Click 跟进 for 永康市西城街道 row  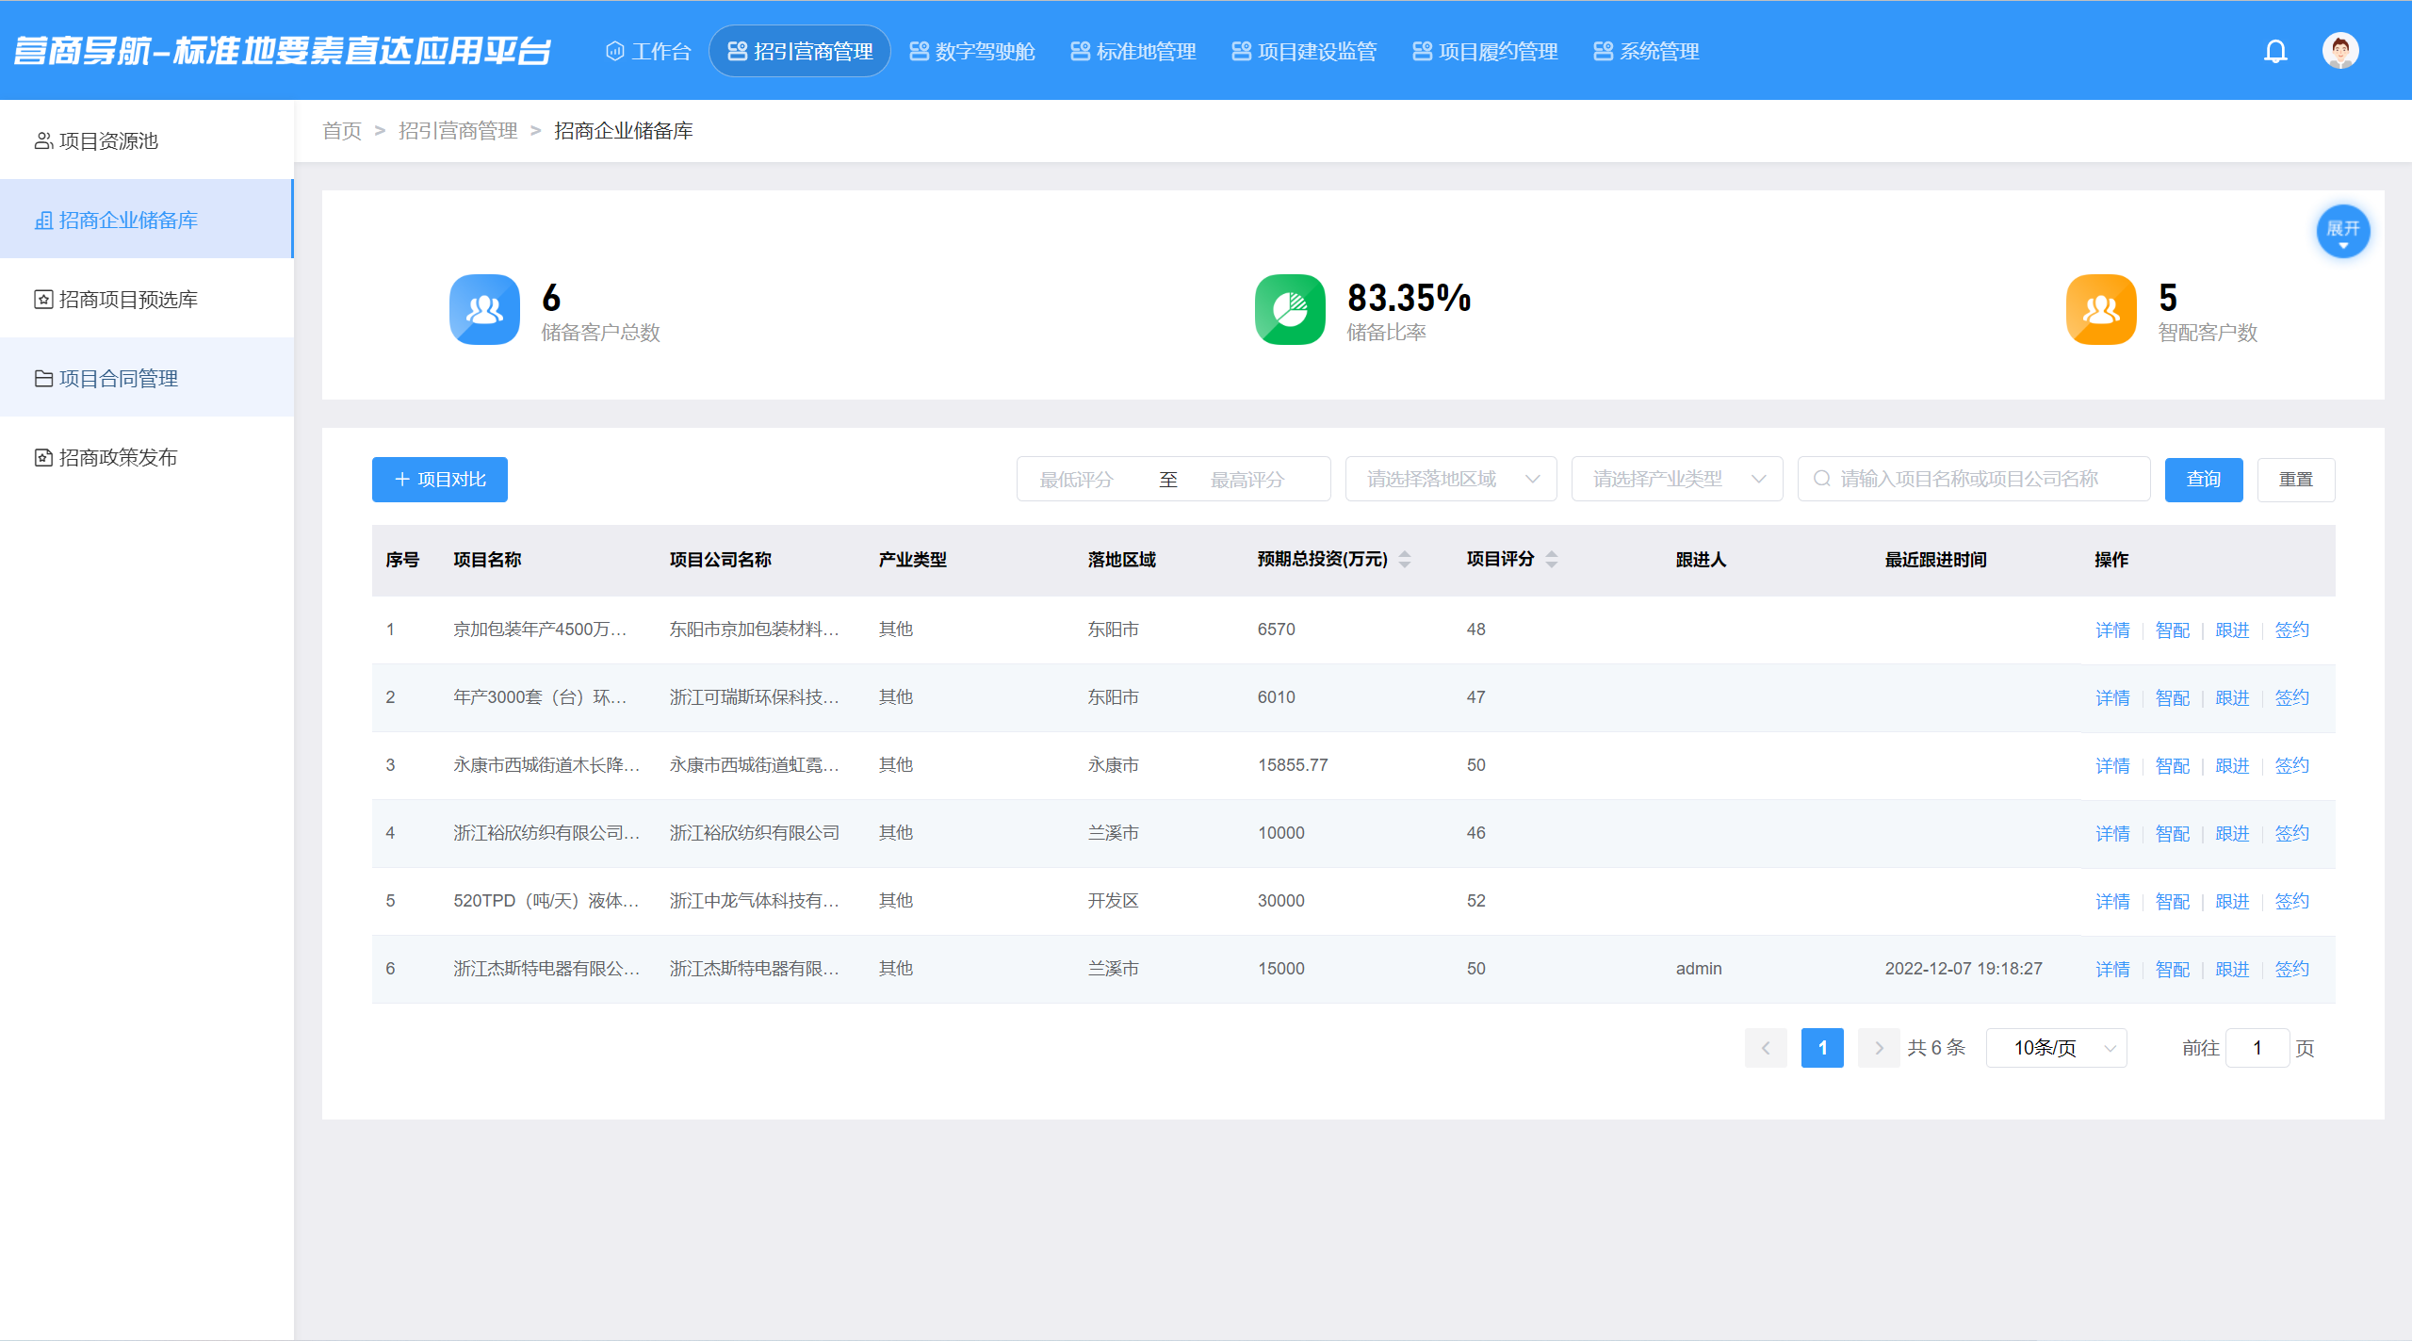pos(2232,766)
